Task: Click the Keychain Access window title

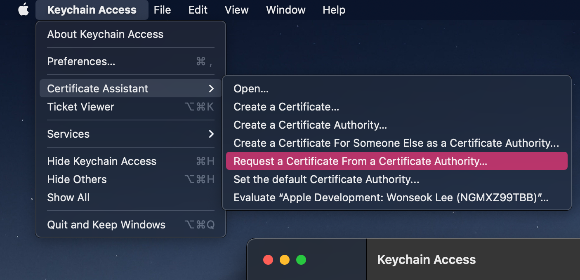Action: (427, 260)
